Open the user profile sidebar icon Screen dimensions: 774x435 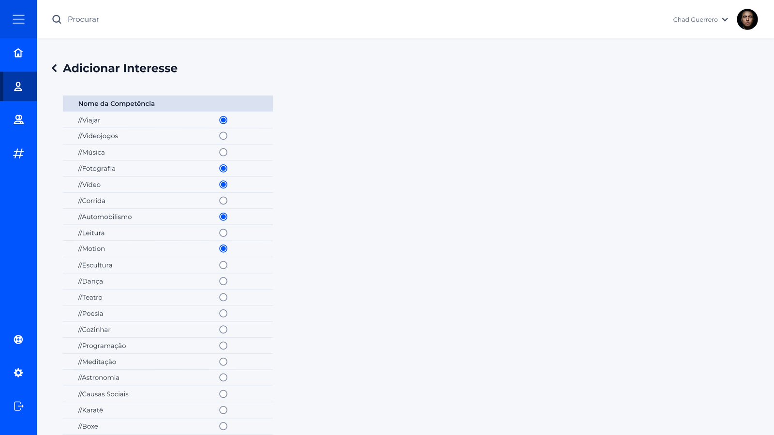[x=18, y=87]
